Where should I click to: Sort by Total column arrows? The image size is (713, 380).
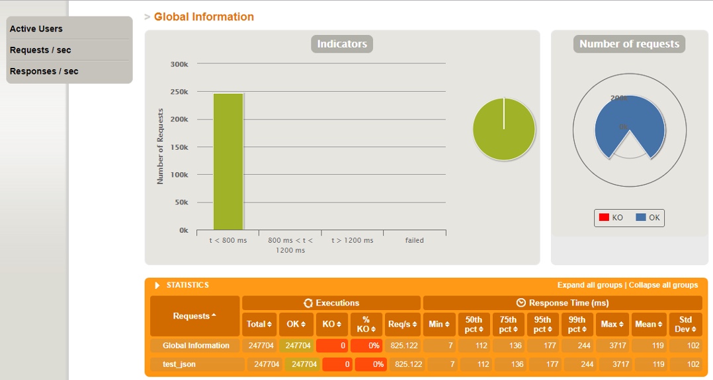[259, 324]
